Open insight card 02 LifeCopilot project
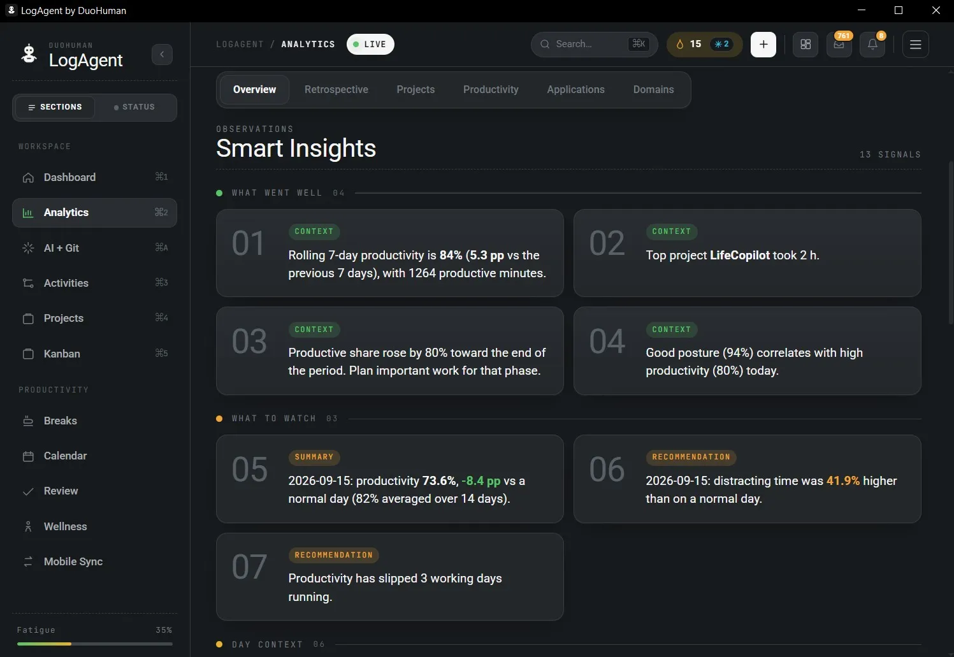 pyautogui.click(x=748, y=253)
